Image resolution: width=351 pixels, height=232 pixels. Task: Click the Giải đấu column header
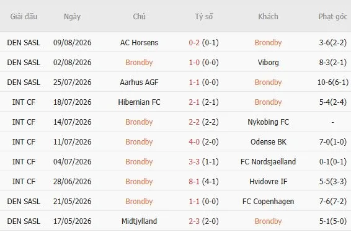[24, 16]
